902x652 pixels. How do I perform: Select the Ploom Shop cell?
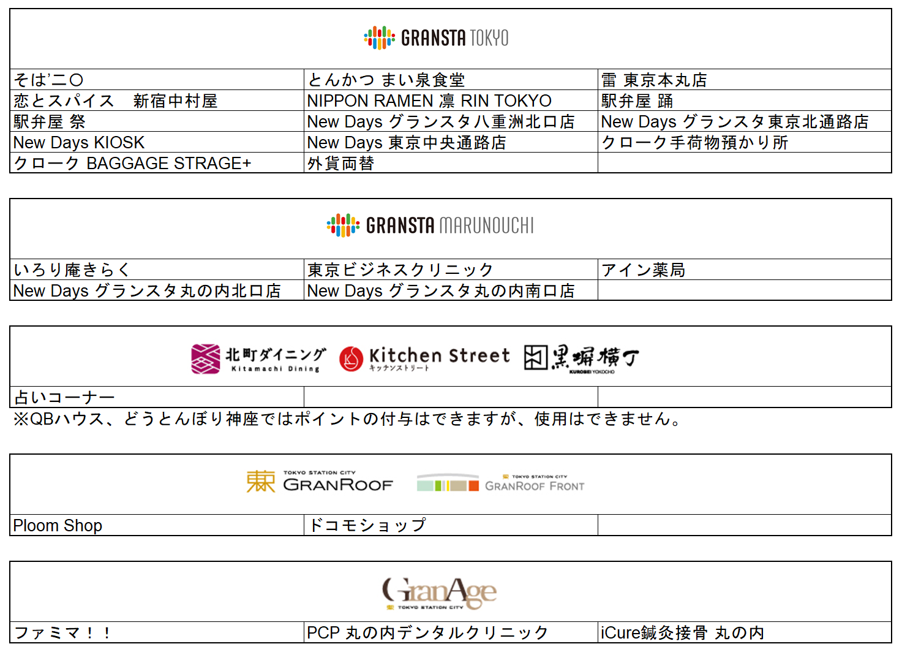(157, 525)
